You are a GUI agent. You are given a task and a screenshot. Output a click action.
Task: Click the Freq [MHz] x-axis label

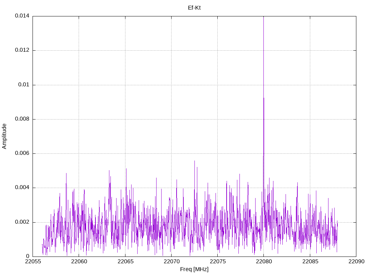[x=194, y=269]
